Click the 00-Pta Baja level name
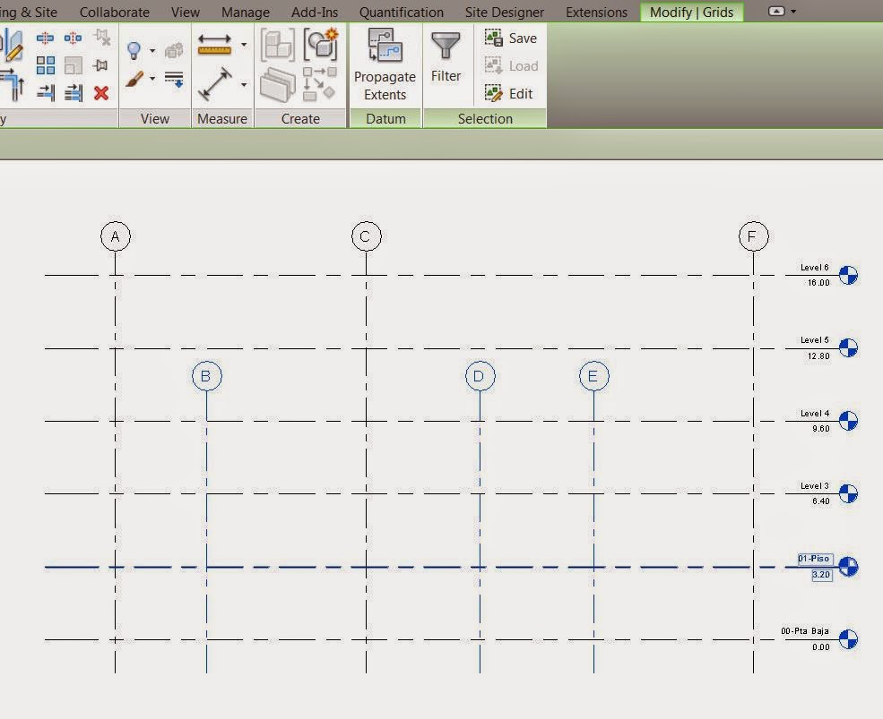The image size is (883, 719). click(x=805, y=631)
